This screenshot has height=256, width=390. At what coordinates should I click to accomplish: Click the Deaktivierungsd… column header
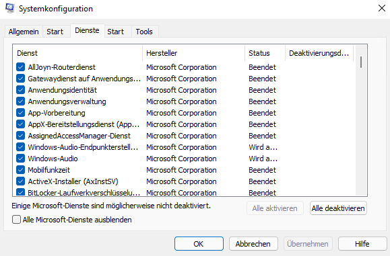[319, 53]
